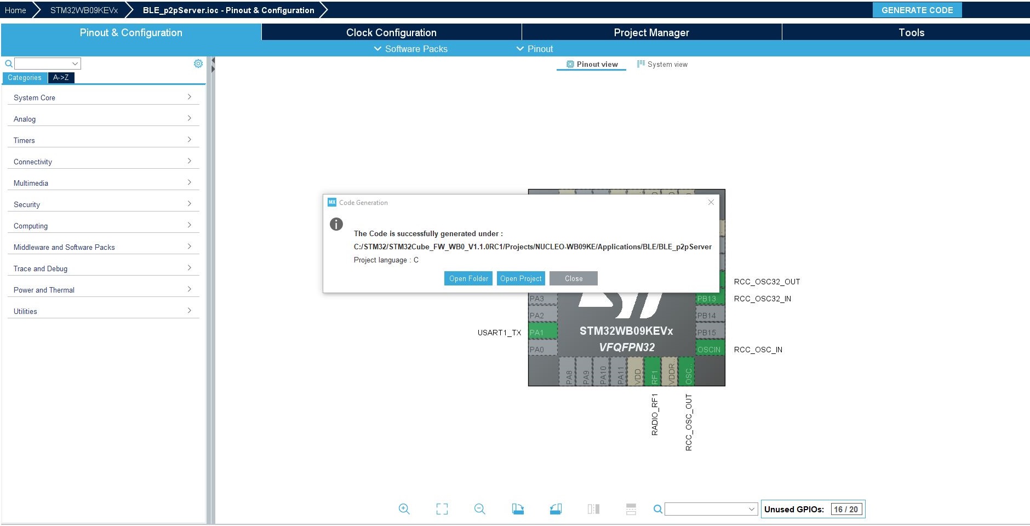Expand the Multimedia category
Image resolution: width=1030 pixels, height=526 pixels.
tap(103, 183)
